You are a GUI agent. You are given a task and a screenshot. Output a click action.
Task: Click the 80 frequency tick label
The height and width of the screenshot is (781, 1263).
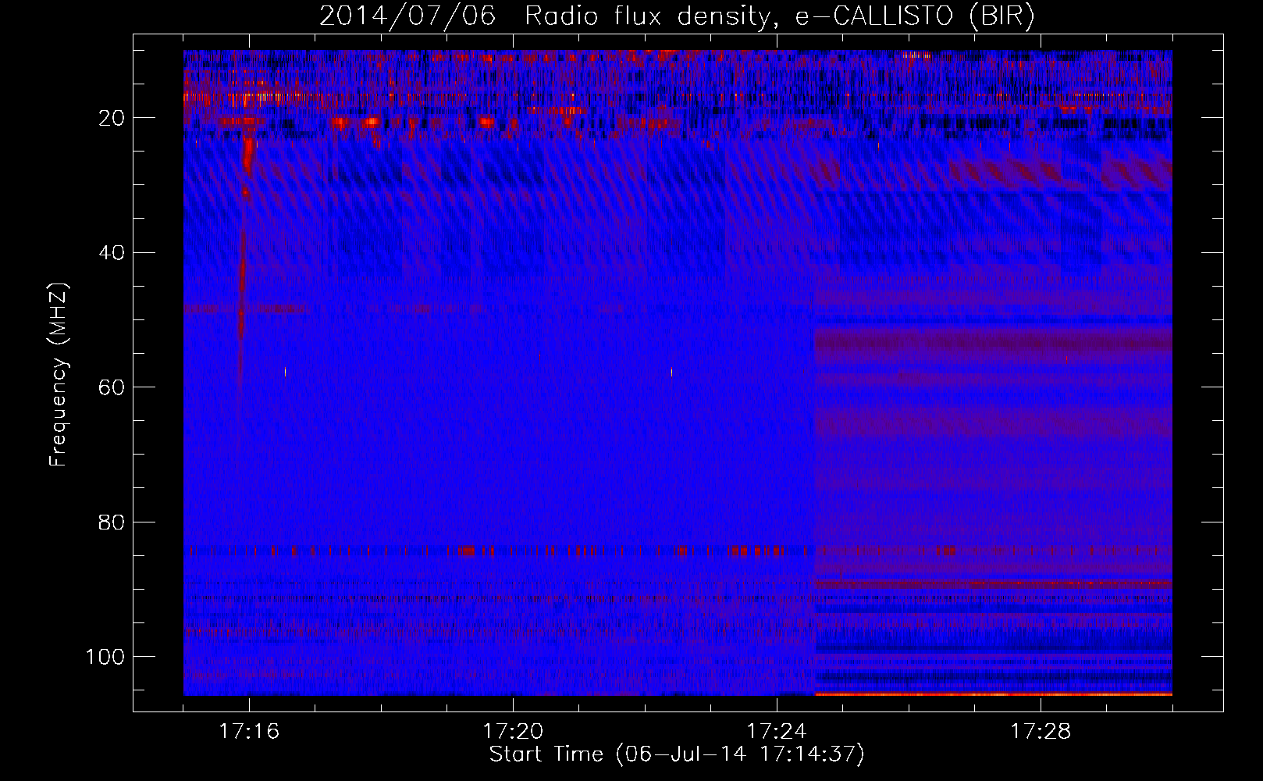click(112, 522)
